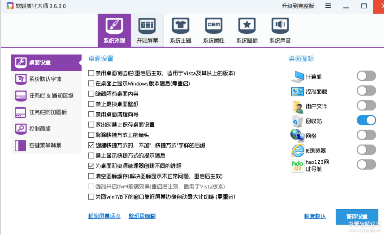Switch to the 开始屏幕 tab

[x=147, y=30]
